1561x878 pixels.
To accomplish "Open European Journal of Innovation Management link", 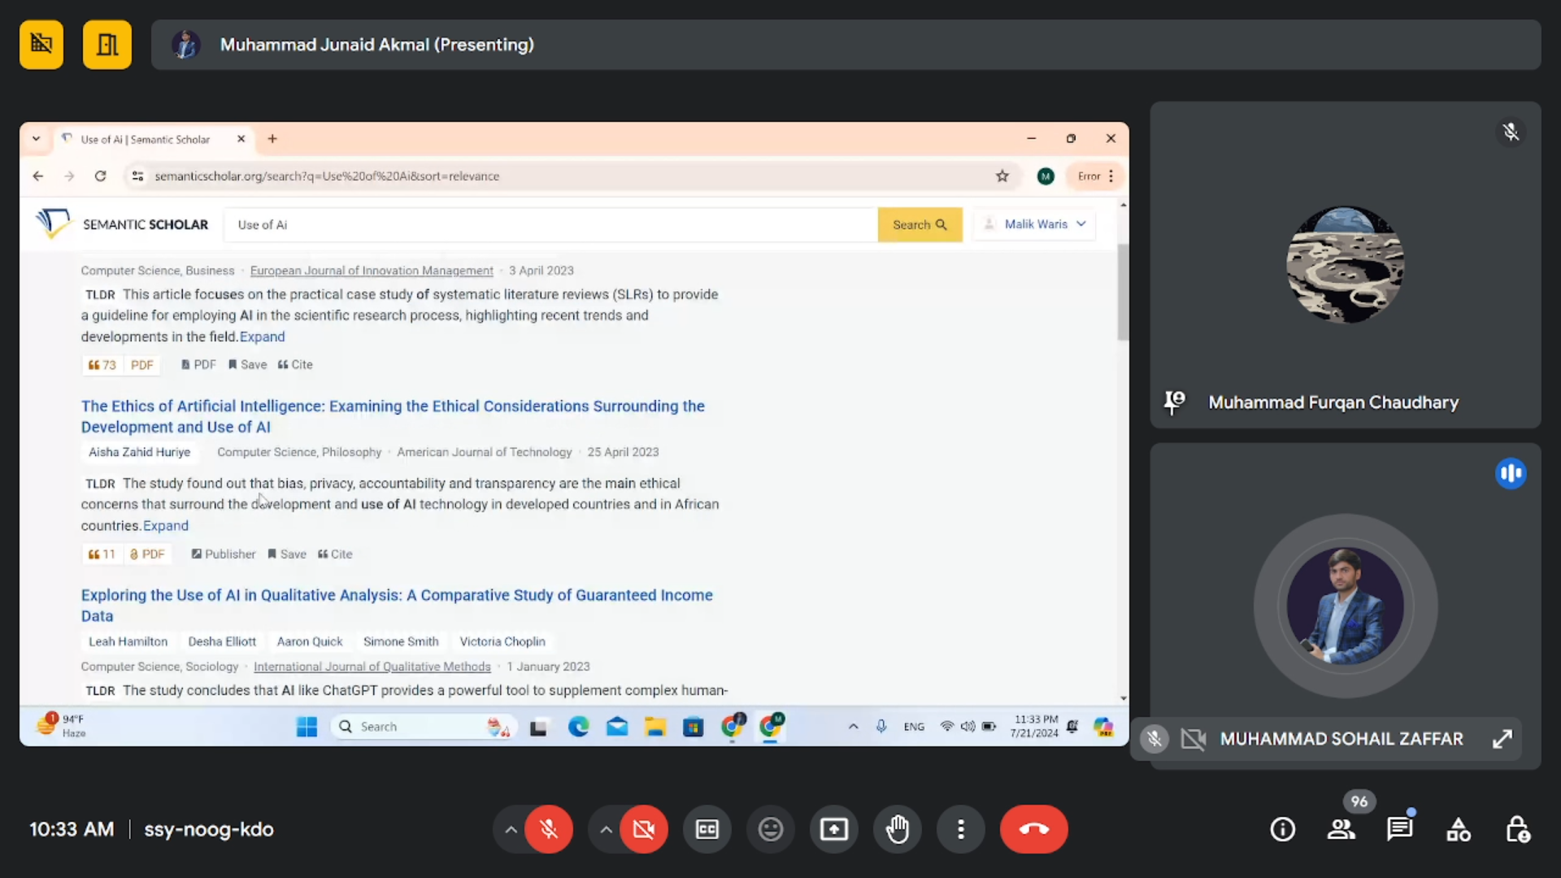I will (x=372, y=271).
